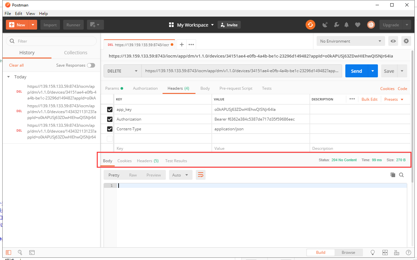The width and height of the screenshot is (417, 260).
Task: Click the Send button
Action: point(356,71)
